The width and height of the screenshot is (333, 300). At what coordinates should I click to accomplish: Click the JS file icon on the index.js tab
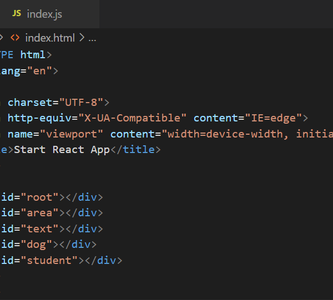click(x=17, y=14)
